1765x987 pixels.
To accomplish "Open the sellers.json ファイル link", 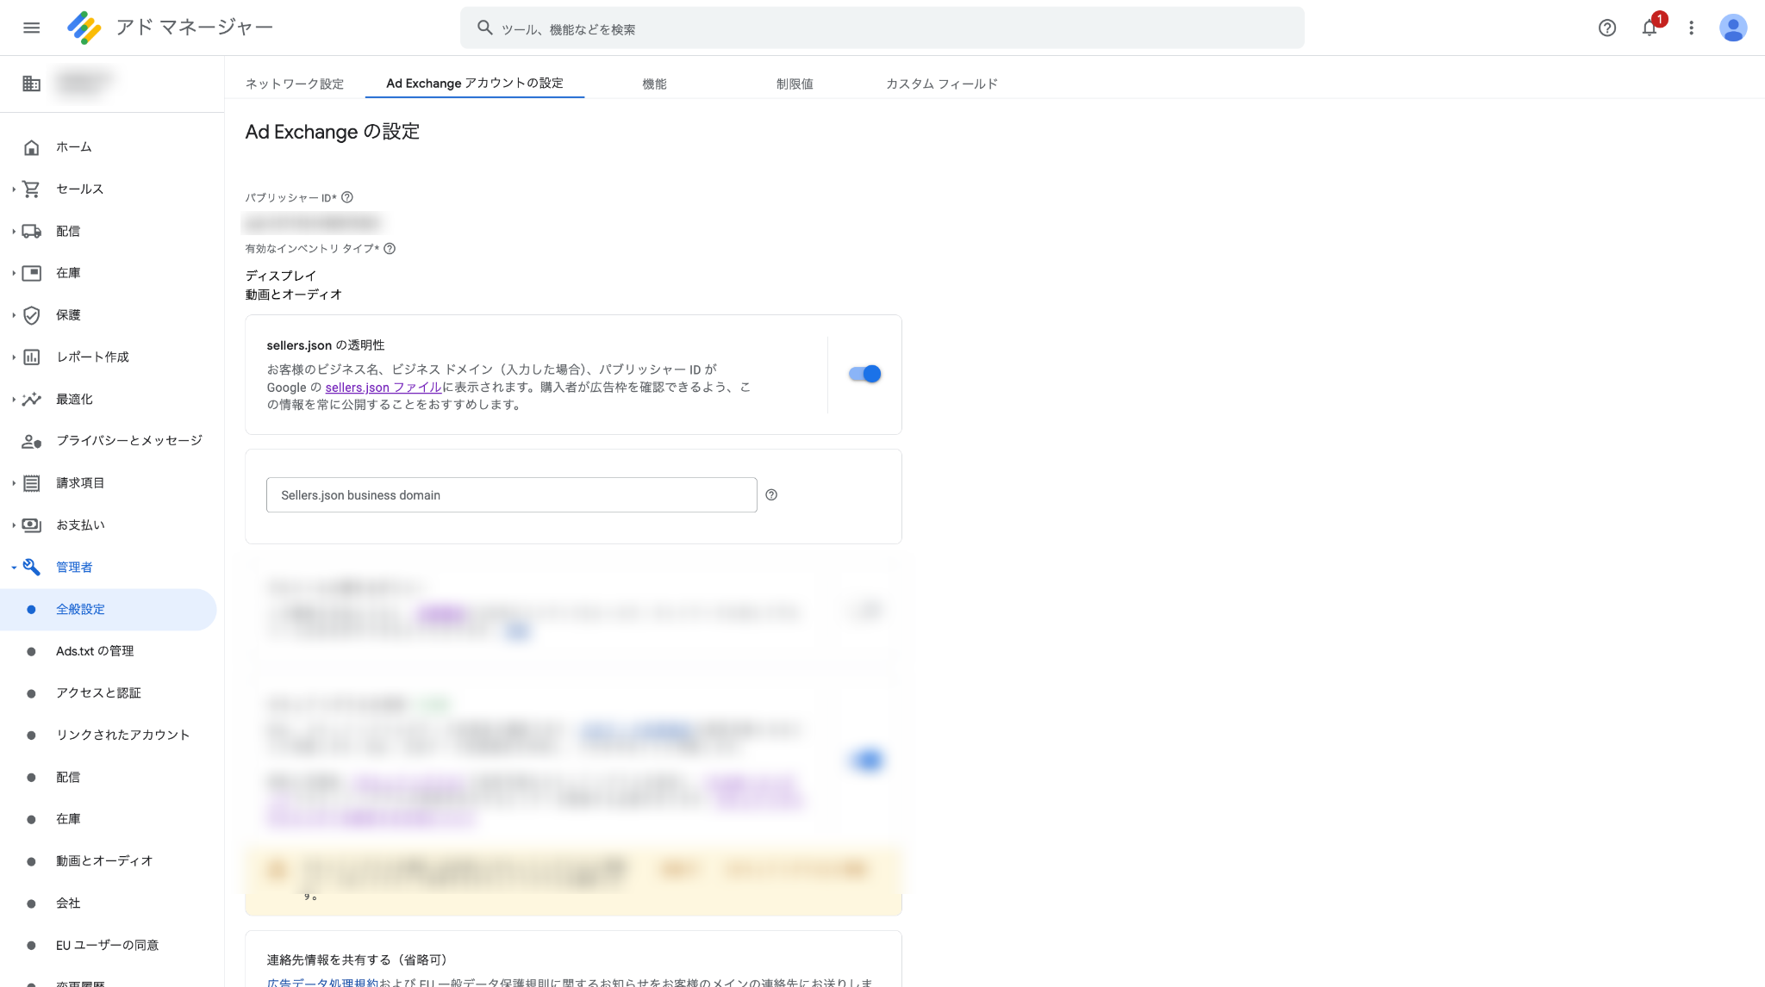I will pos(384,388).
